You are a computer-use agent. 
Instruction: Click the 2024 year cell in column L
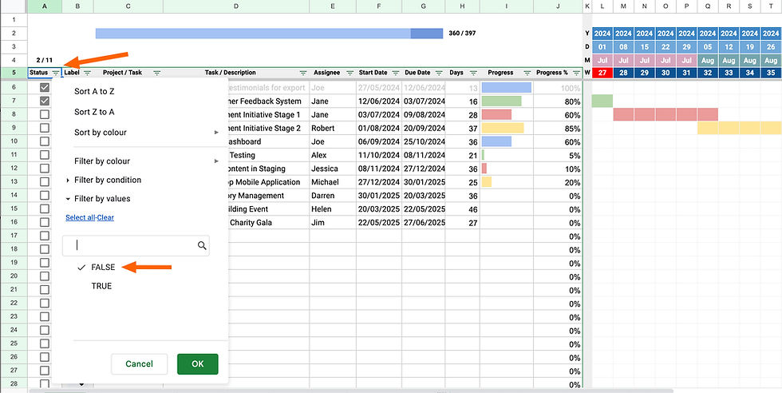coord(602,34)
